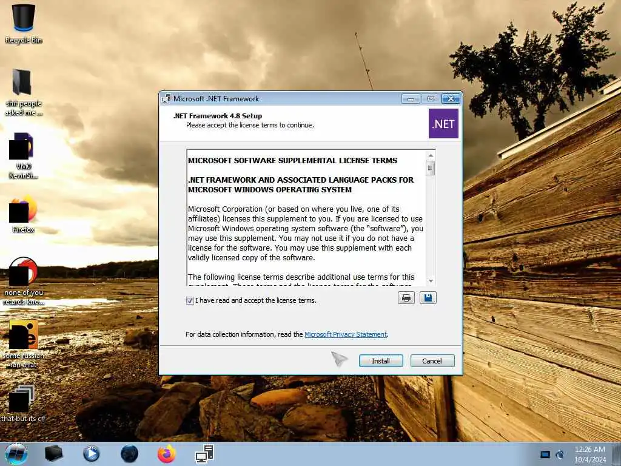Select the 'that but its c#' desktop icon

24,403
